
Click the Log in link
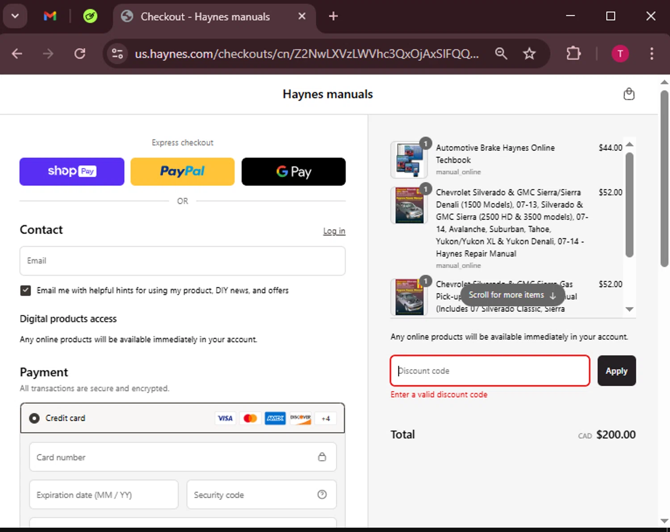[334, 231]
